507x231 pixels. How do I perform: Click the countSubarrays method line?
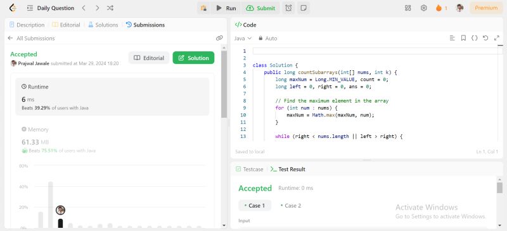point(330,72)
